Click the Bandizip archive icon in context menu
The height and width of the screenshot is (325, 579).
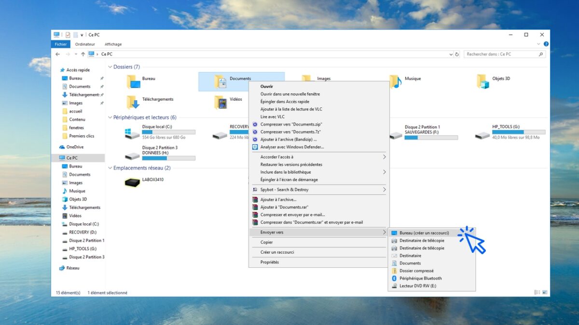[255, 139]
